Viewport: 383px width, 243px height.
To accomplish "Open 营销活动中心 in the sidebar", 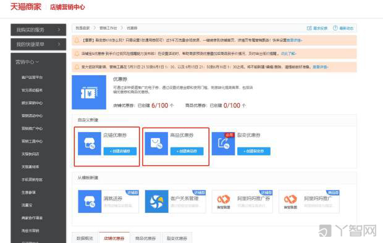I will [x=32, y=116].
